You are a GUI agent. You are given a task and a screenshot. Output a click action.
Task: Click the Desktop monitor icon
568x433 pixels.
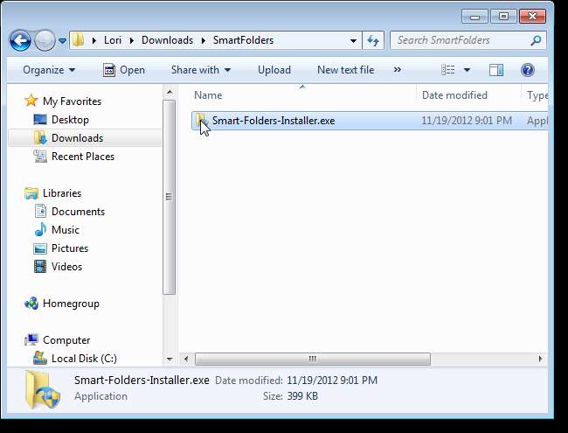[40, 120]
